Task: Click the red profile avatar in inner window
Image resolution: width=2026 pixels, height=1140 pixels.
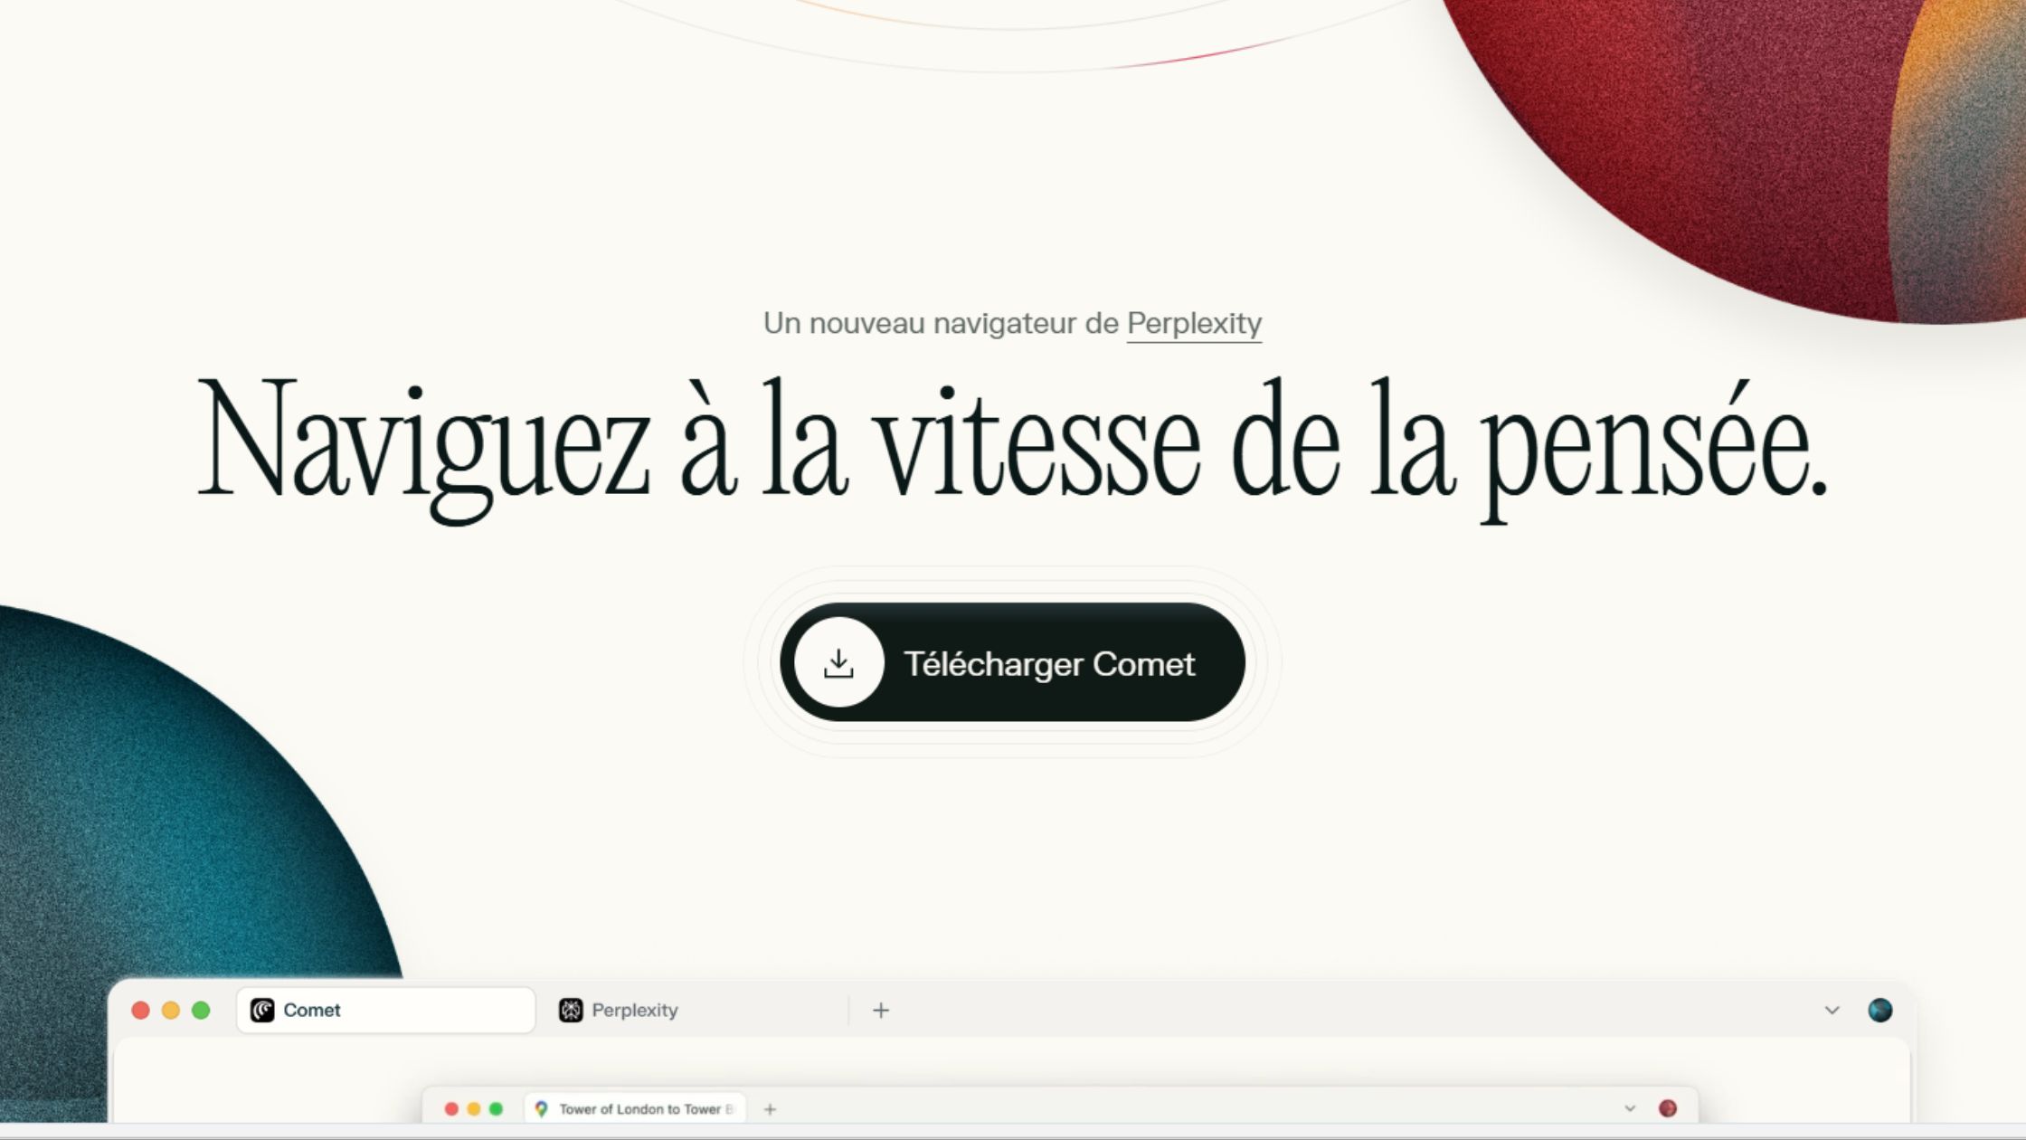Action: tap(1668, 1108)
